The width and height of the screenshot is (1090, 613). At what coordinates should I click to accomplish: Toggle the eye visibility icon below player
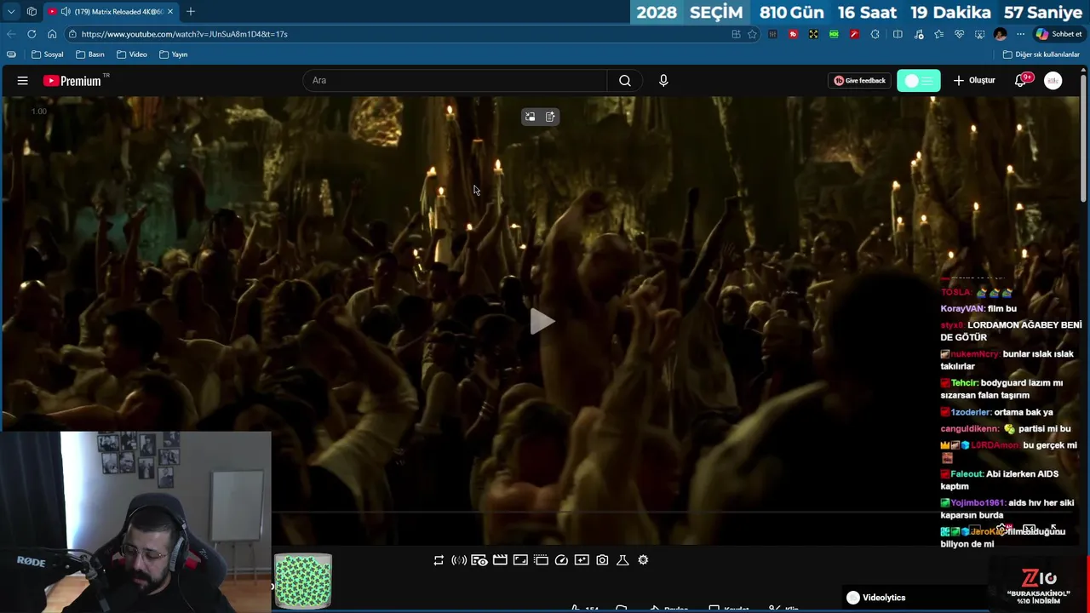479,559
